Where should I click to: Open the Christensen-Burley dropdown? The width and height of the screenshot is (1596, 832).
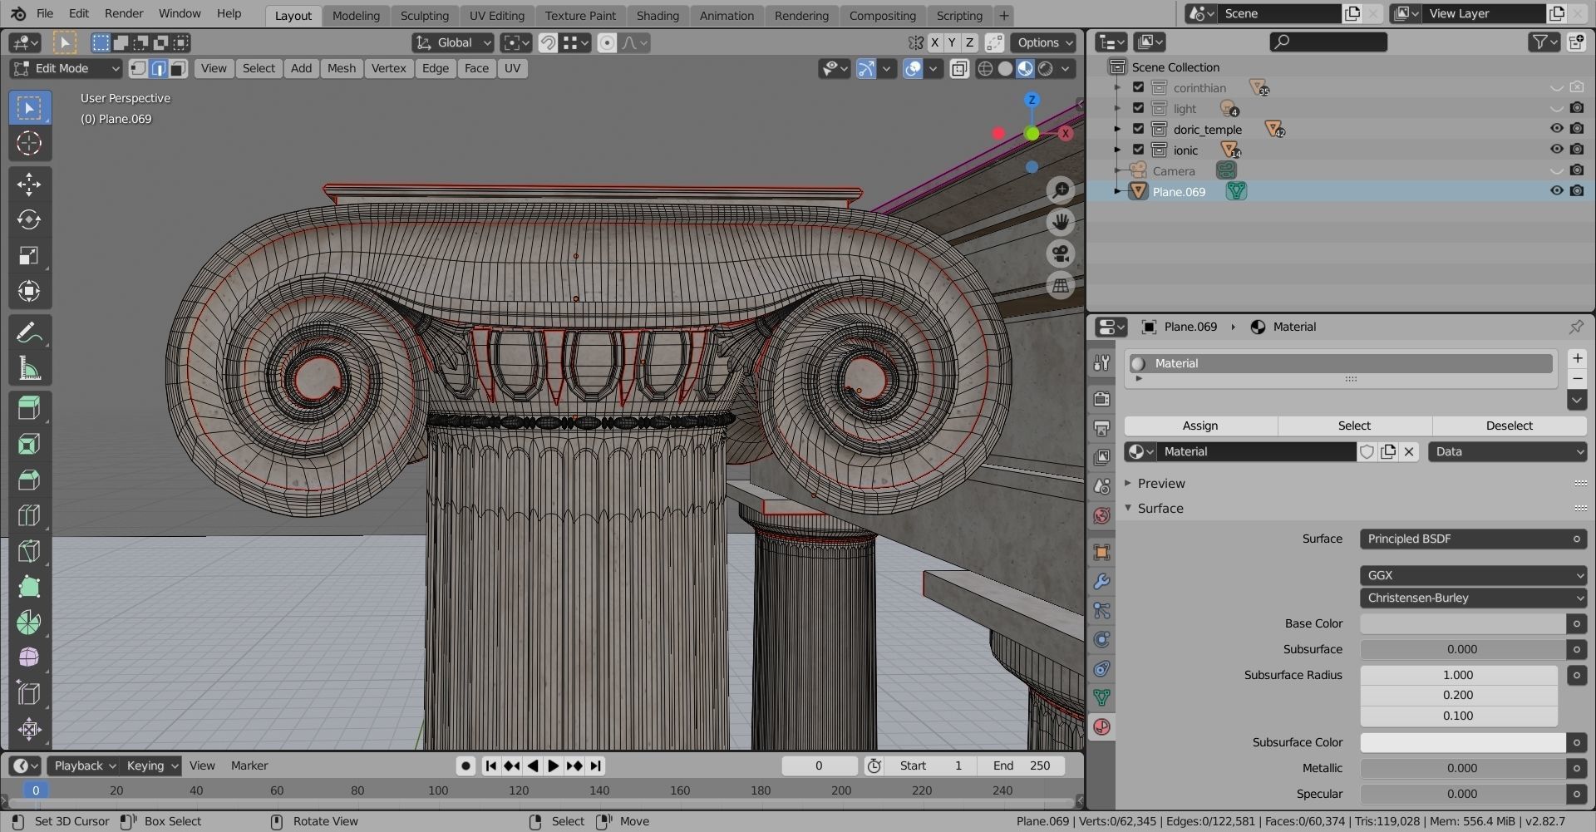pos(1473,598)
